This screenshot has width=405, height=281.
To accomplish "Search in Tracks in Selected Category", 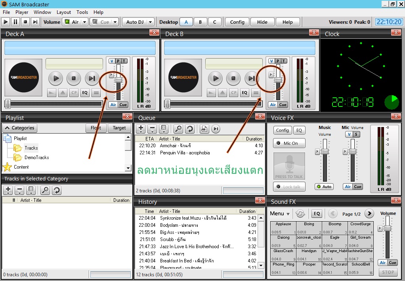I will tap(45, 190).
